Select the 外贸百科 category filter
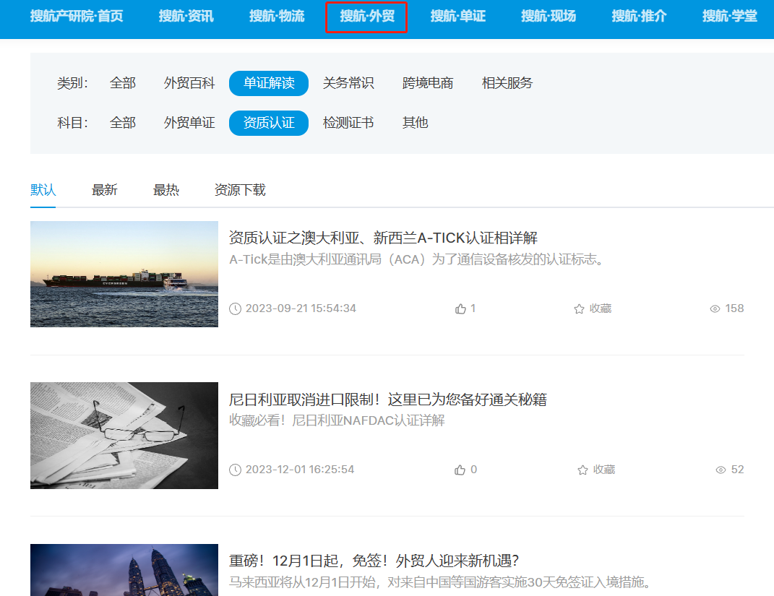Image resolution: width=774 pixels, height=596 pixels. point(189,84)
